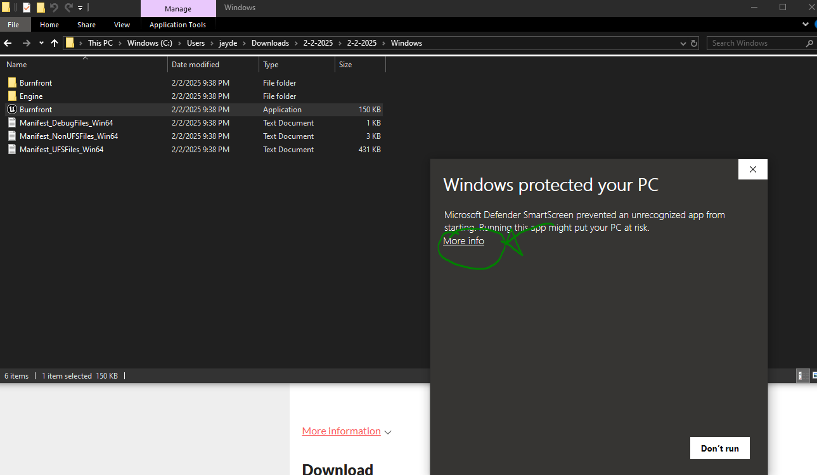Viewport: 817px width, 475px height.
Task: Expand the More information chevron on webpage
Action: [x=388, y=432]
